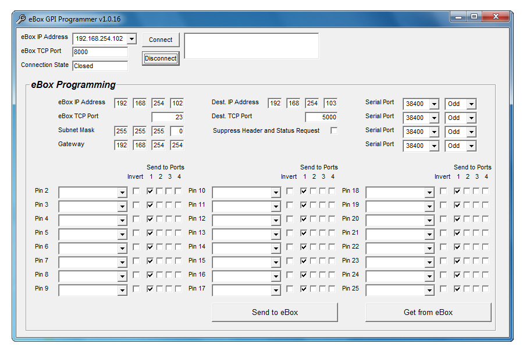Check Pin 5 send to port 4
Image resolution: width=530 pixels, height=354 pixels.
coord(178,233)
